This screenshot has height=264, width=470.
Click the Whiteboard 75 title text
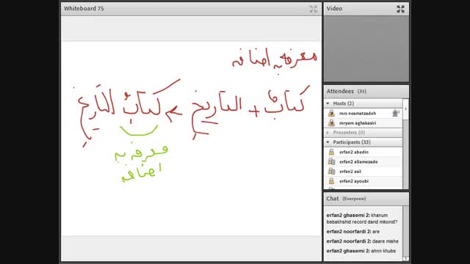(84, 9)
